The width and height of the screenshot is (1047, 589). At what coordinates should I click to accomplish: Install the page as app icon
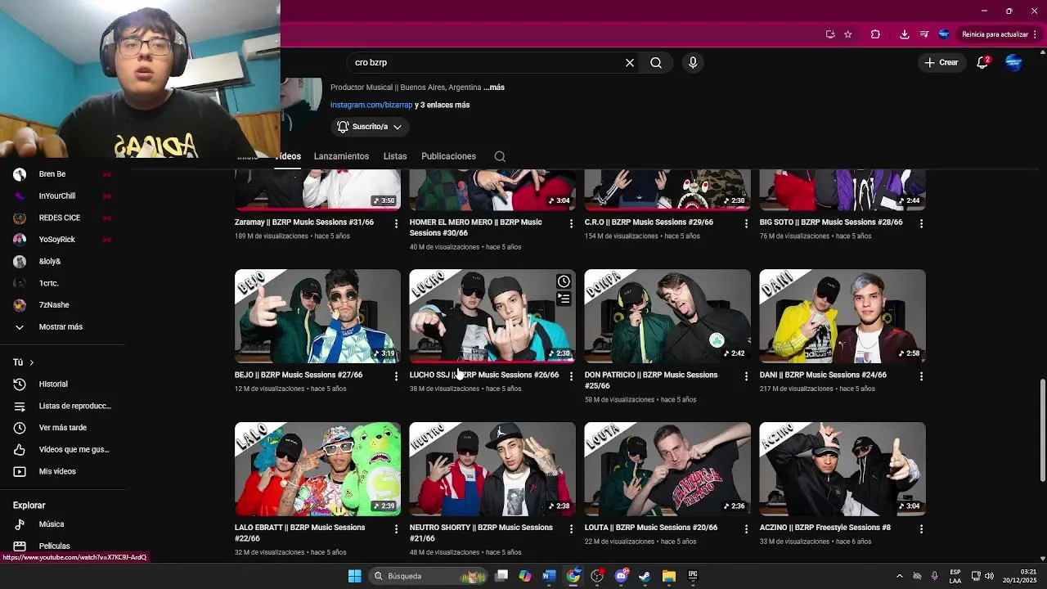(x=830, y=34)
